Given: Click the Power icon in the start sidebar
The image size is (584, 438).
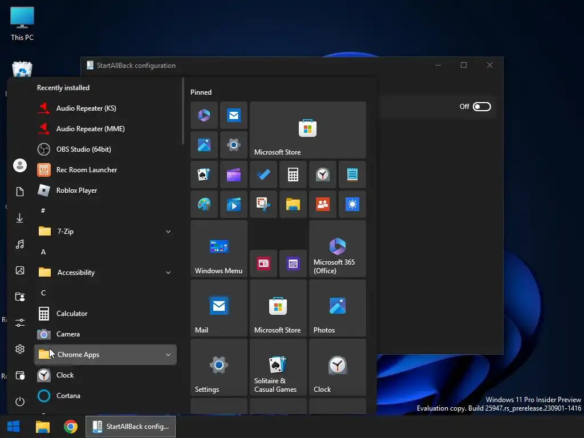Looking at the screenshot, I should (20, 401).
